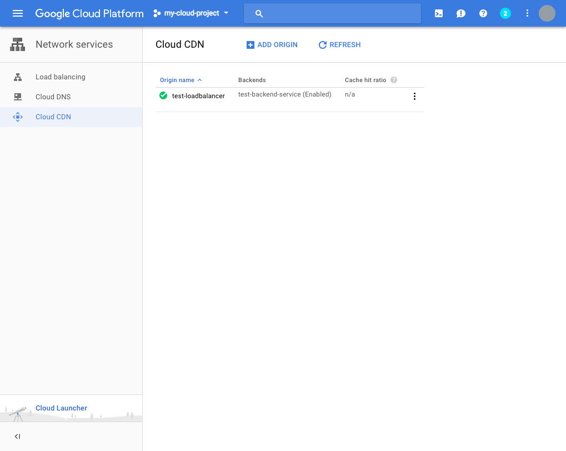Click the Load balancing sidebar icon
566x451 pixels.
pos(18,77)
